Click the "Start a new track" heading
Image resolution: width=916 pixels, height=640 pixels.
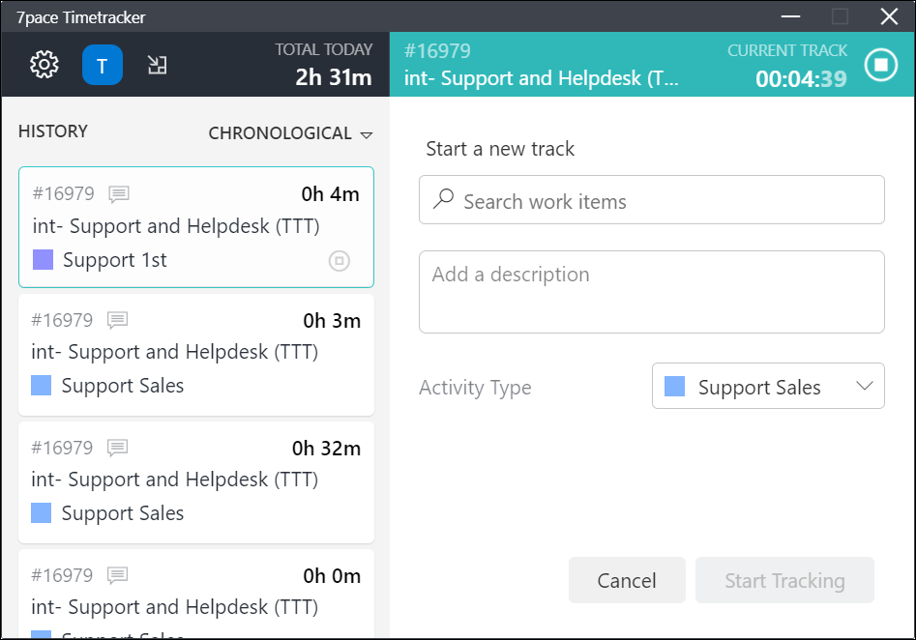(x=500, y=149)
